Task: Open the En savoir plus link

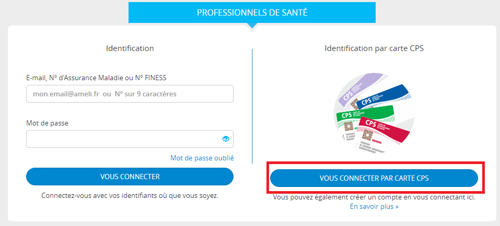Action: pos(374,206)
